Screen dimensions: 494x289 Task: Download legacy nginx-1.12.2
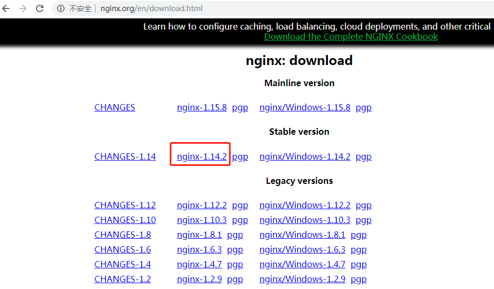click(x=202, y=206)
